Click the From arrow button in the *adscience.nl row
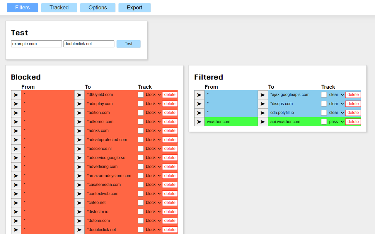The height and width of the screenshot is (234, 375). (16, 149)
